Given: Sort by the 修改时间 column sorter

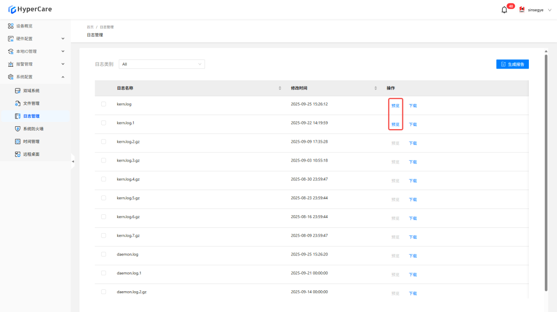Looking at the screenshot, I should click(375, 88).
